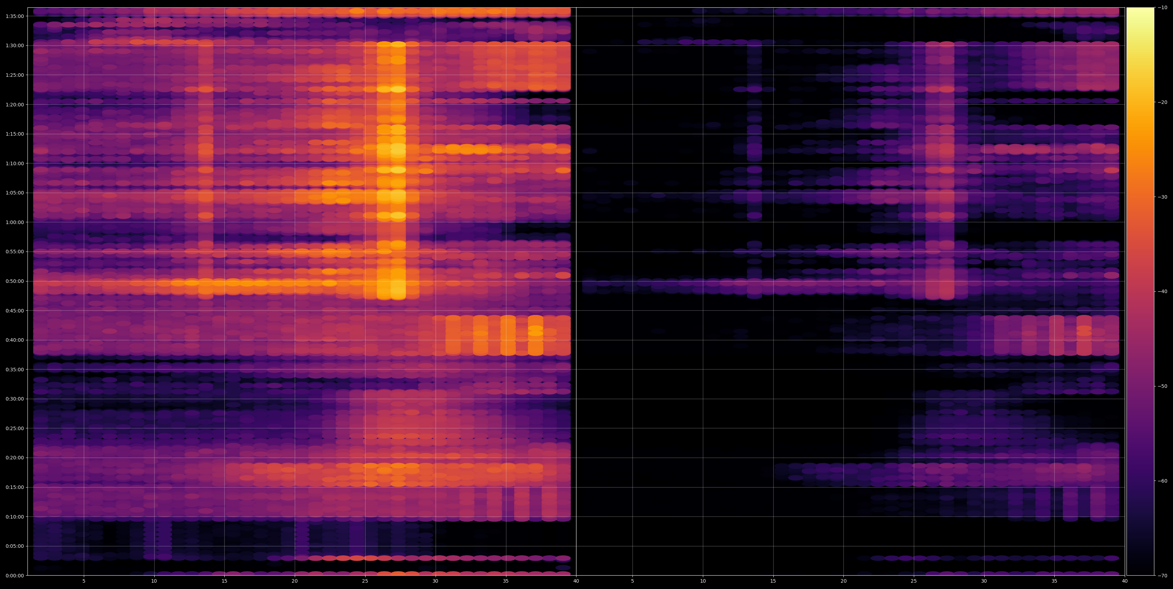Click the 0:45:00 y-axis tick label
This screenshot has height=589, width=1173.
click(14, 311)
